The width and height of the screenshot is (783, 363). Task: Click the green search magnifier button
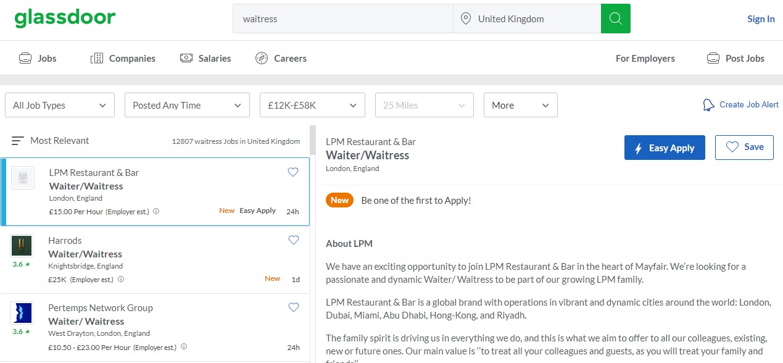615,19
